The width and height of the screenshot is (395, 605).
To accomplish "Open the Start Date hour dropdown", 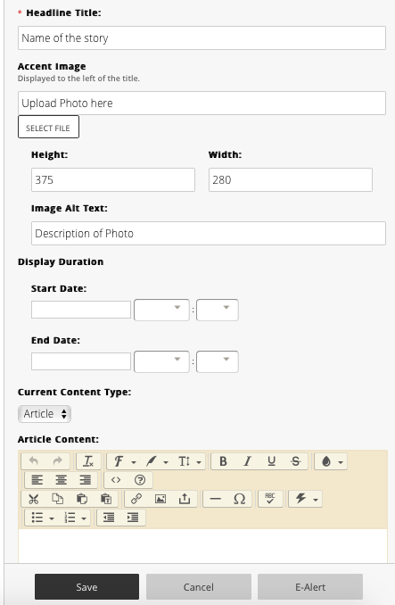I will click(x=161, y=310).
